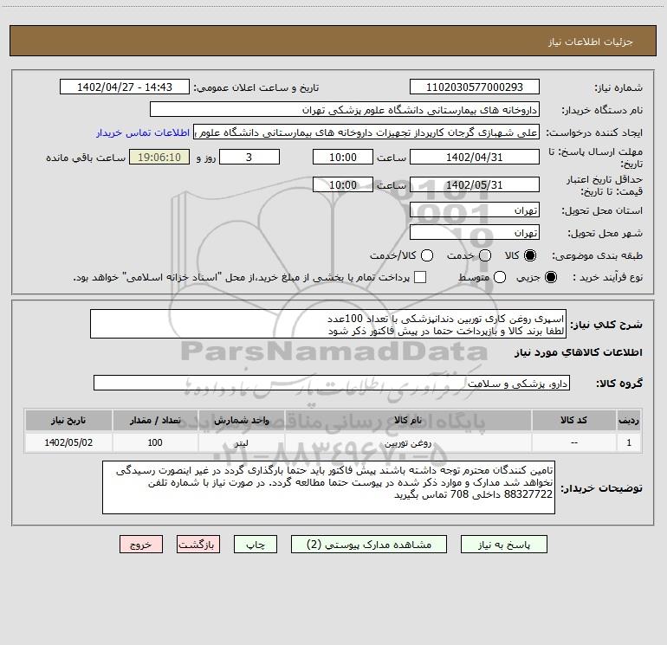This screenshot has height=645, width=667.
Task: Click the استان محل تحویل field تهران
Action: tap(475, 210)
